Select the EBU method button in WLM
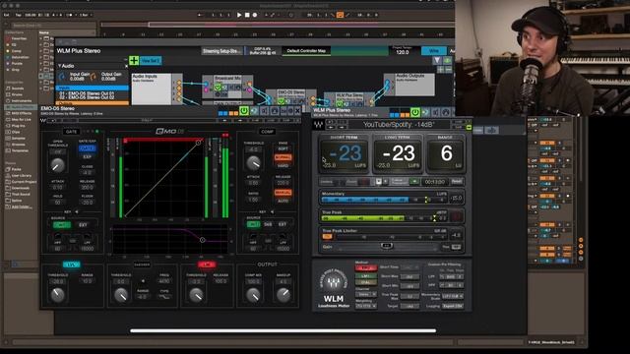This screenshot has height=354, width=630. [x=365, y=268]
